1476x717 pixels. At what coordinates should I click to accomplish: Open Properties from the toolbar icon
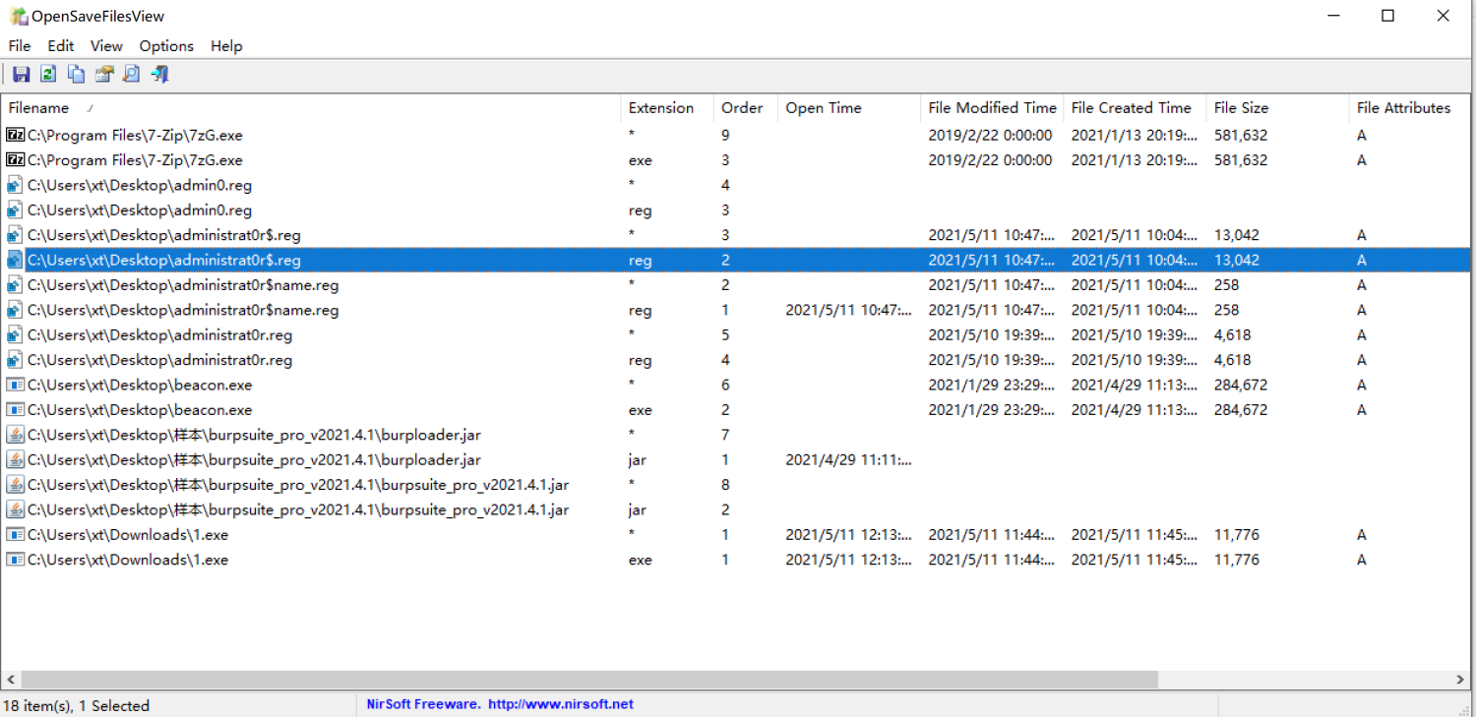(104, 74)
